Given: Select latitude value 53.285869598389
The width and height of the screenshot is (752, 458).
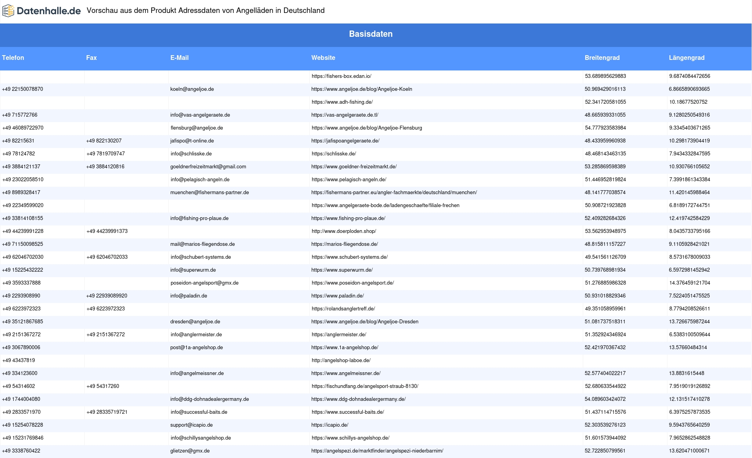Looking at the screenshot, I should (x=605, y=167).
